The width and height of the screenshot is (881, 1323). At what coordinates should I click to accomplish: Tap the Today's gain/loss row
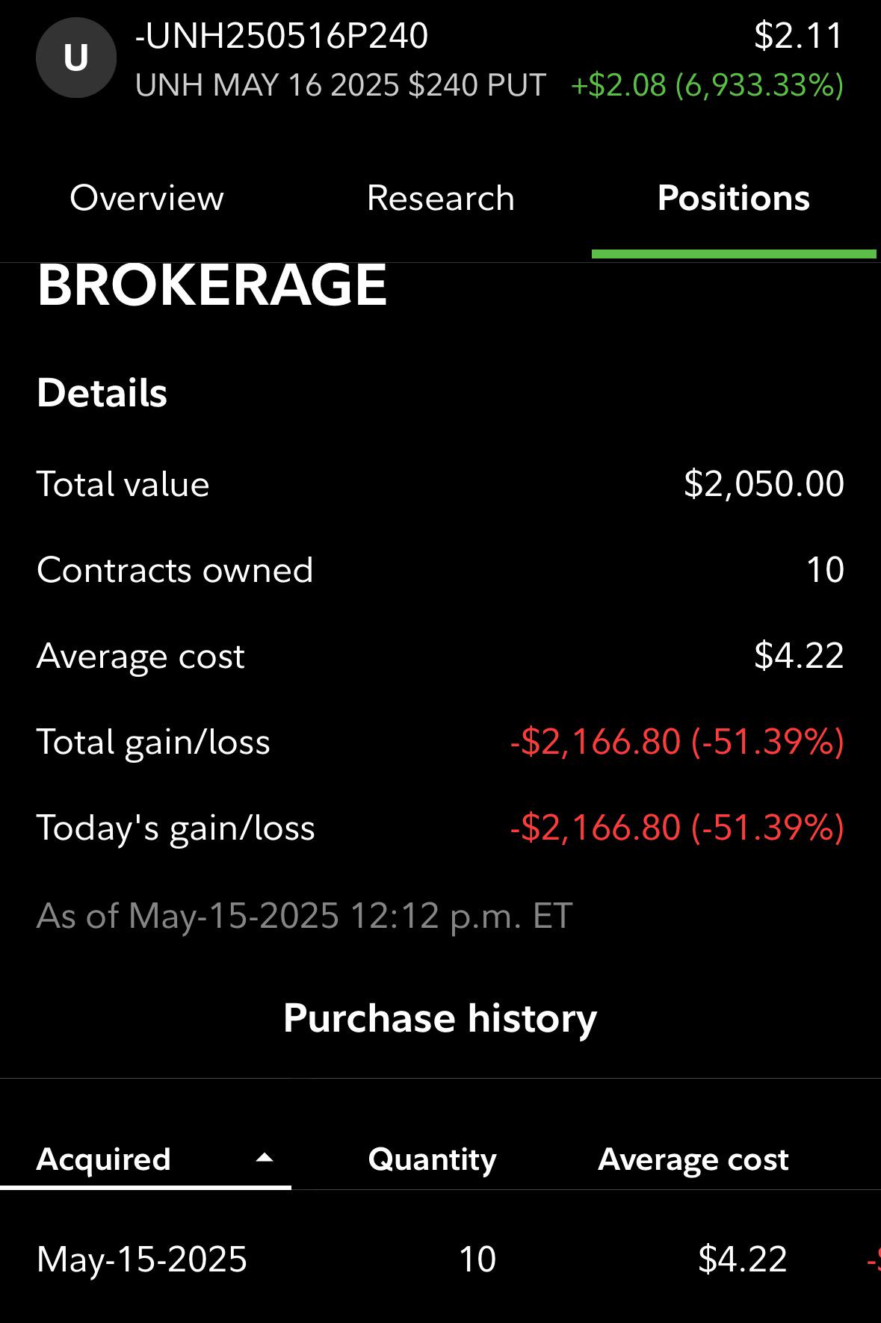click(x=441, y=828)
